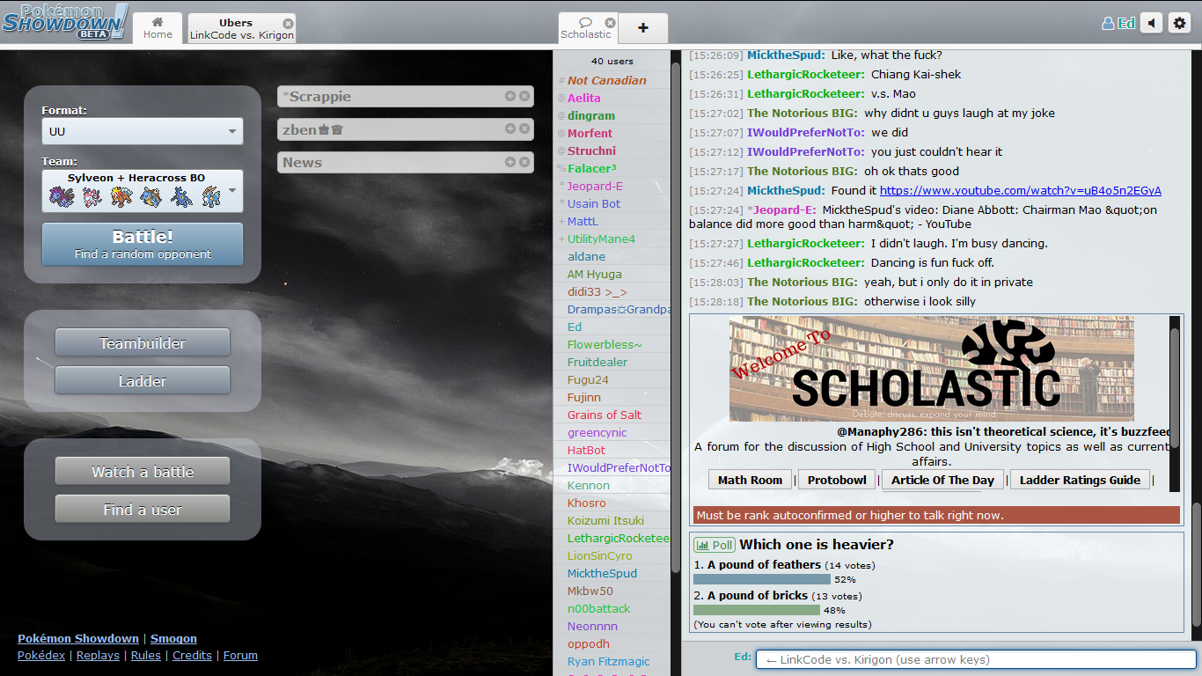Minimize the Scrappie chat window

[510, 96]
